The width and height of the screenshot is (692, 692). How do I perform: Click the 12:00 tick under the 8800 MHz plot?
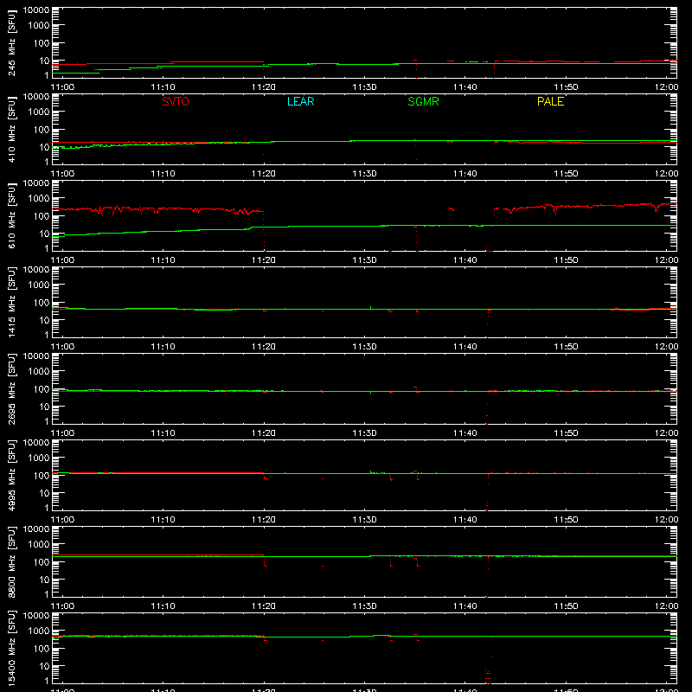click(666, 606)
